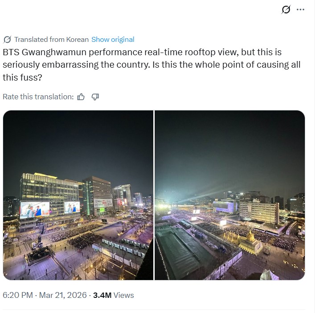Click the "Rate this translation:" label
The image size is (316, 313).
pyautogui.click(x=38, y=97)
